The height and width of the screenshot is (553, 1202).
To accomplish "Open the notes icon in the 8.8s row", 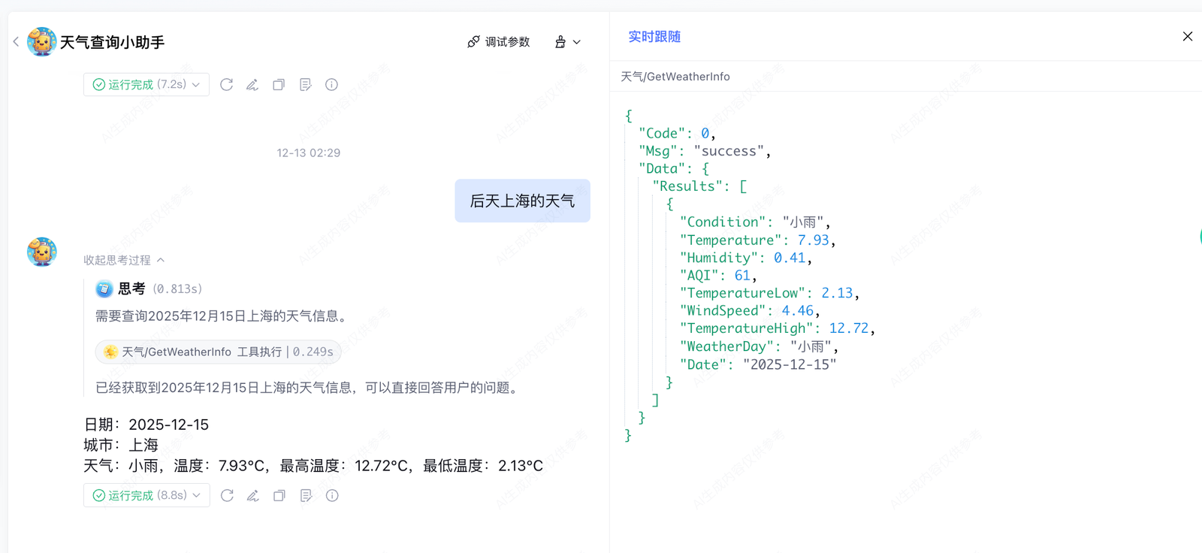I will [306, 496].
